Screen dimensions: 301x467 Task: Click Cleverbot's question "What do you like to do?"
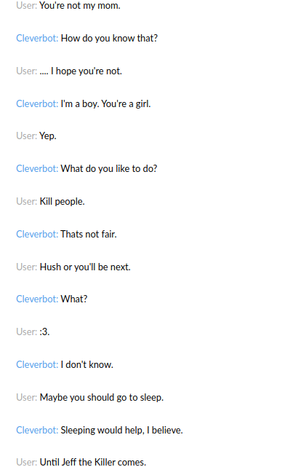coord(109,169)
